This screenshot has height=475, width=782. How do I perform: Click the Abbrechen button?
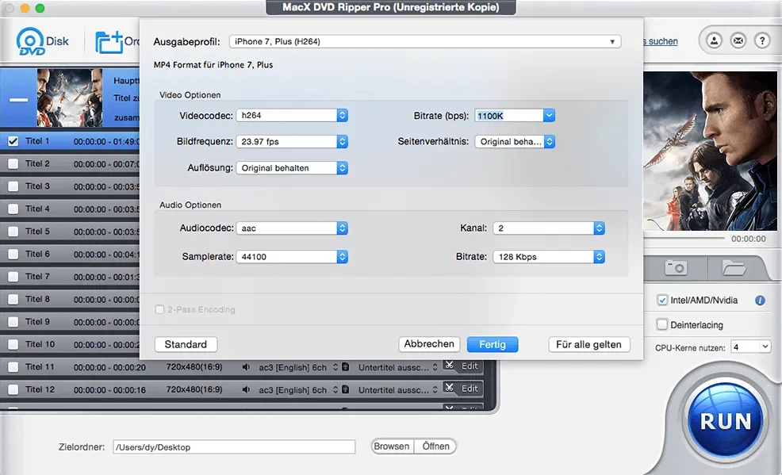tap(429, 344)
